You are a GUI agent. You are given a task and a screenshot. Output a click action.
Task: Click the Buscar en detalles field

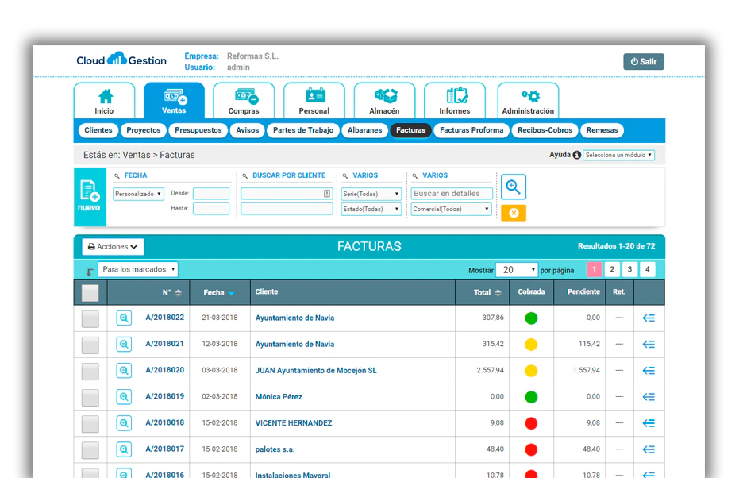point(452,193)
